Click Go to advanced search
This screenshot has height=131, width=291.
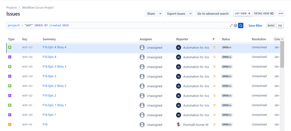point(213,14)
